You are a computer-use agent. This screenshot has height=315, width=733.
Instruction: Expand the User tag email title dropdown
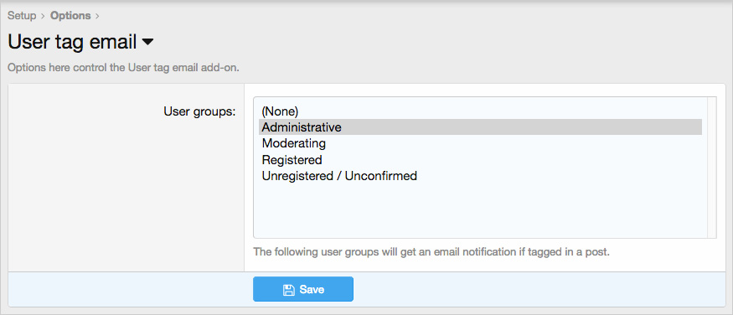coord(147,42)
